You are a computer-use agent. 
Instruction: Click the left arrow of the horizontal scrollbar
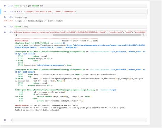(16, 35)
